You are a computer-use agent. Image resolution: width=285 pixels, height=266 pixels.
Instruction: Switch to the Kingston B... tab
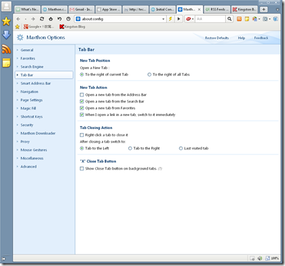(x=244, y=9)
